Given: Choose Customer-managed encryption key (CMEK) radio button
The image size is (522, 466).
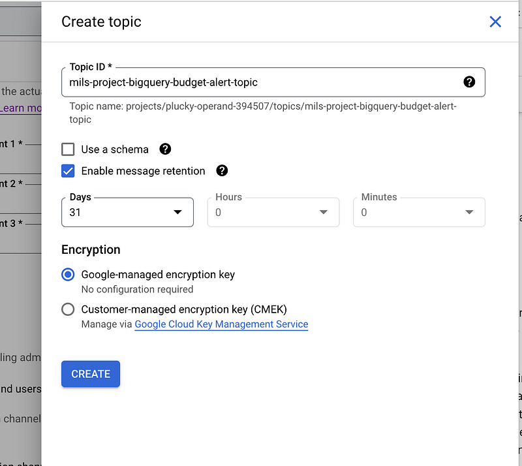Looking at the screenshot, I should [x=68, y=309].
